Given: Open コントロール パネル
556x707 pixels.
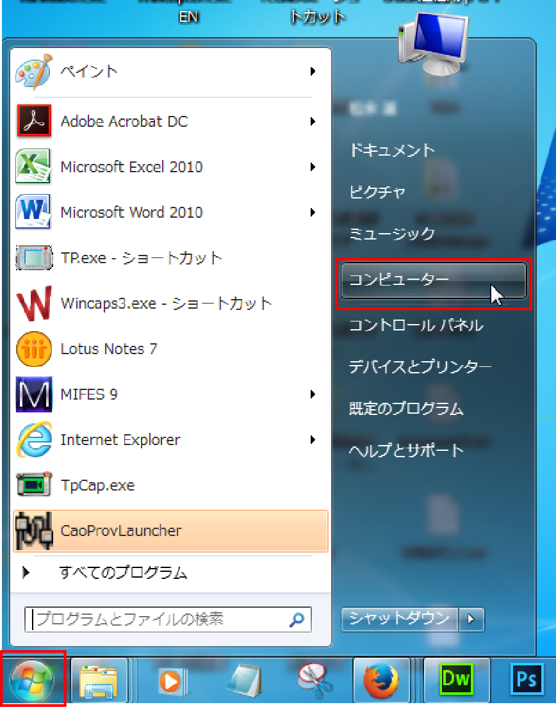Looking at the screenshot, I should [415, 325].
